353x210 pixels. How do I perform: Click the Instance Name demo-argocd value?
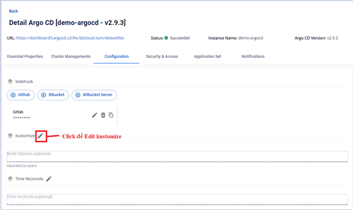click(251, 38)
